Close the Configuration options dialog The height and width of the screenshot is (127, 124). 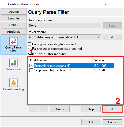(x=118, y=4)
